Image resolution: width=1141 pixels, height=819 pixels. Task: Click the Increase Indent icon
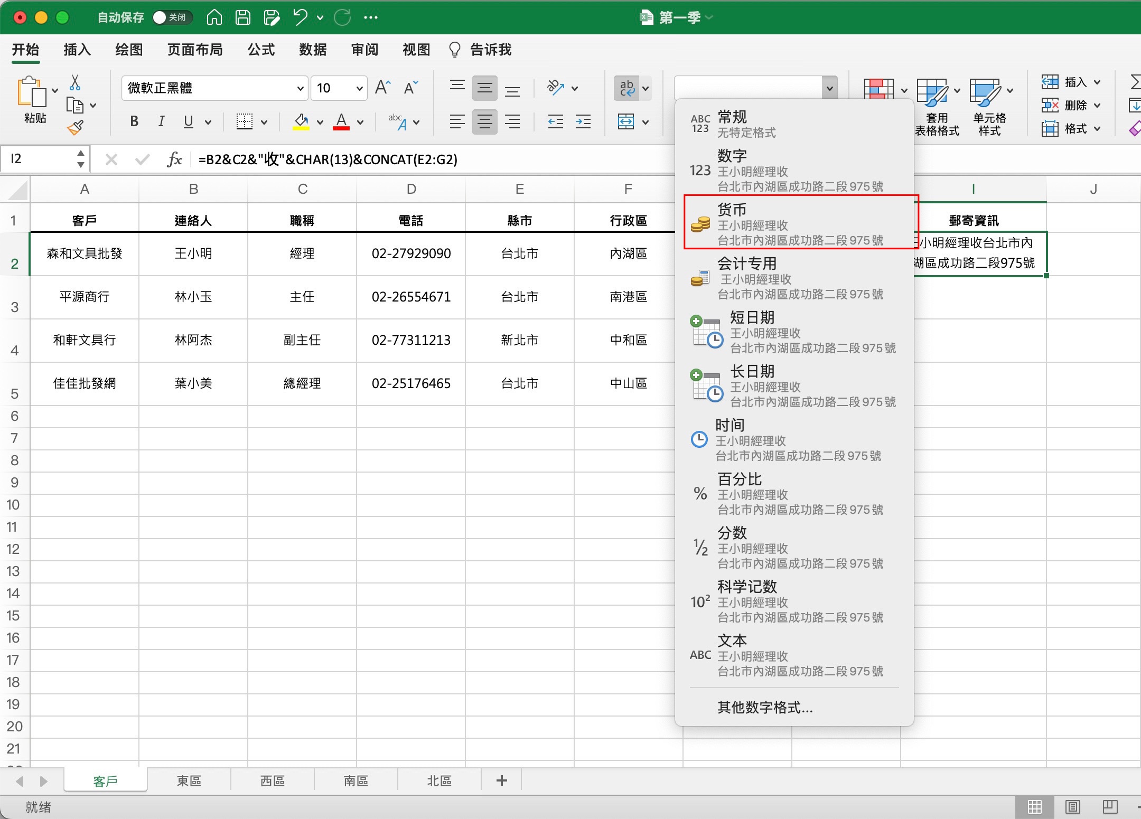pyautogui.click(x=583, y=122)
